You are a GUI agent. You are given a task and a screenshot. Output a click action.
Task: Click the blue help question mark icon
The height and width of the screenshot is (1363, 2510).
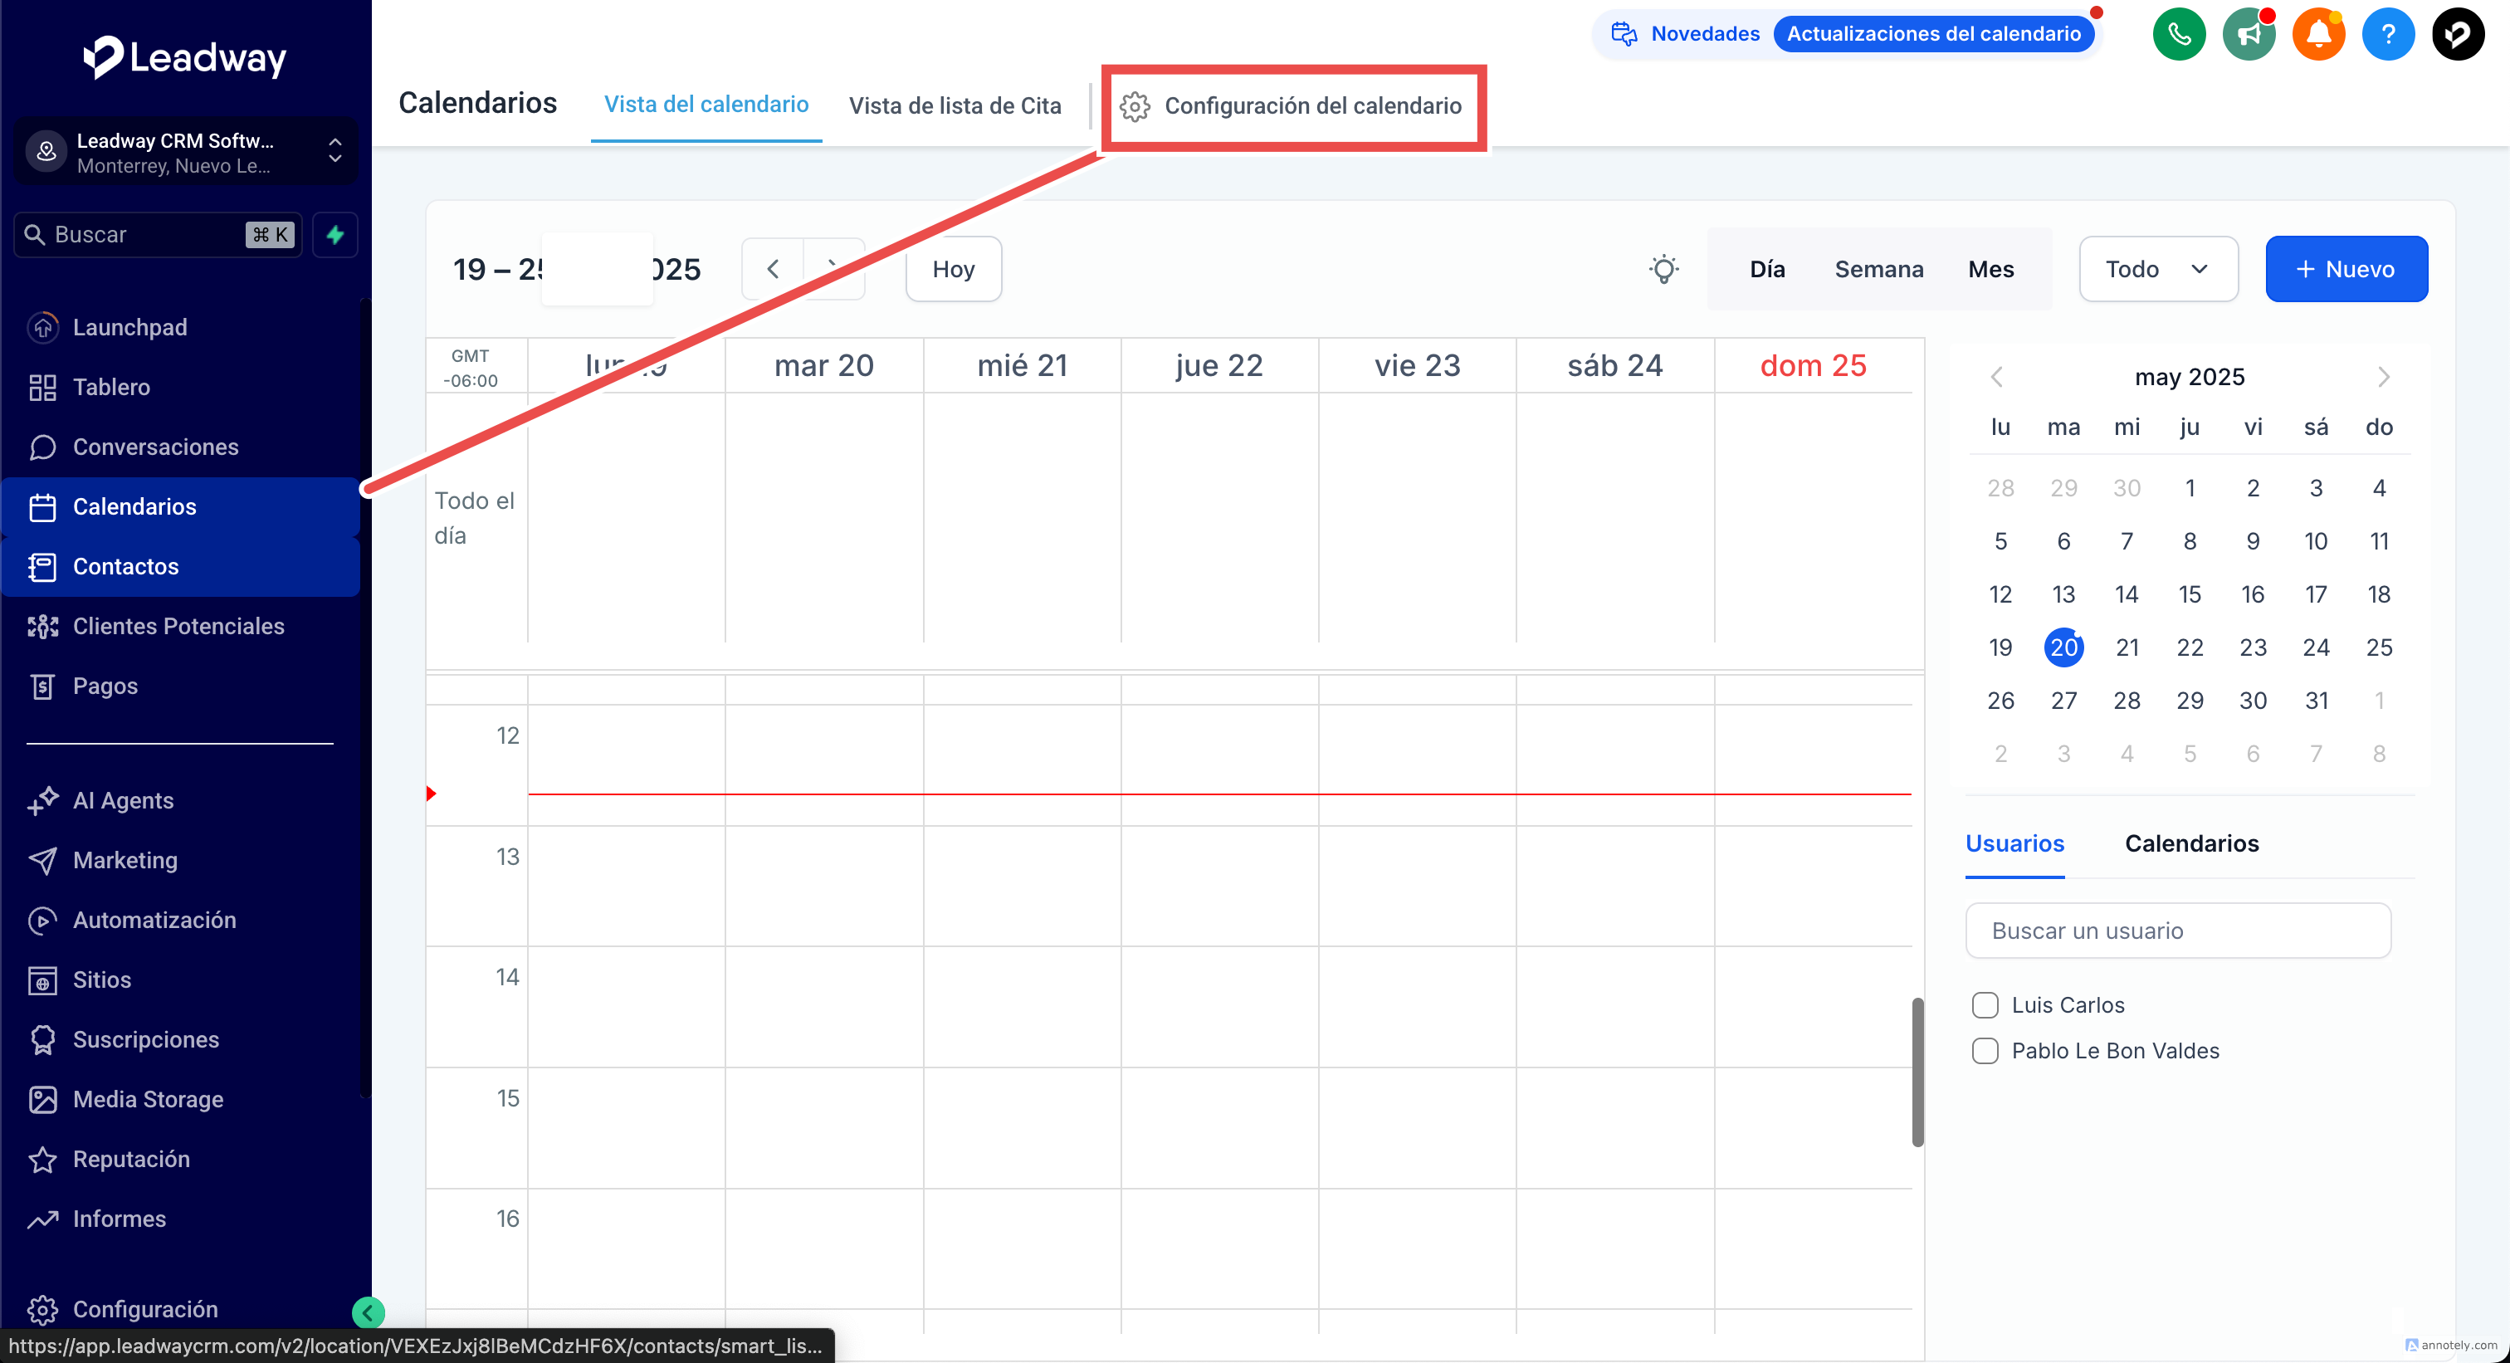pos(2387,35)
